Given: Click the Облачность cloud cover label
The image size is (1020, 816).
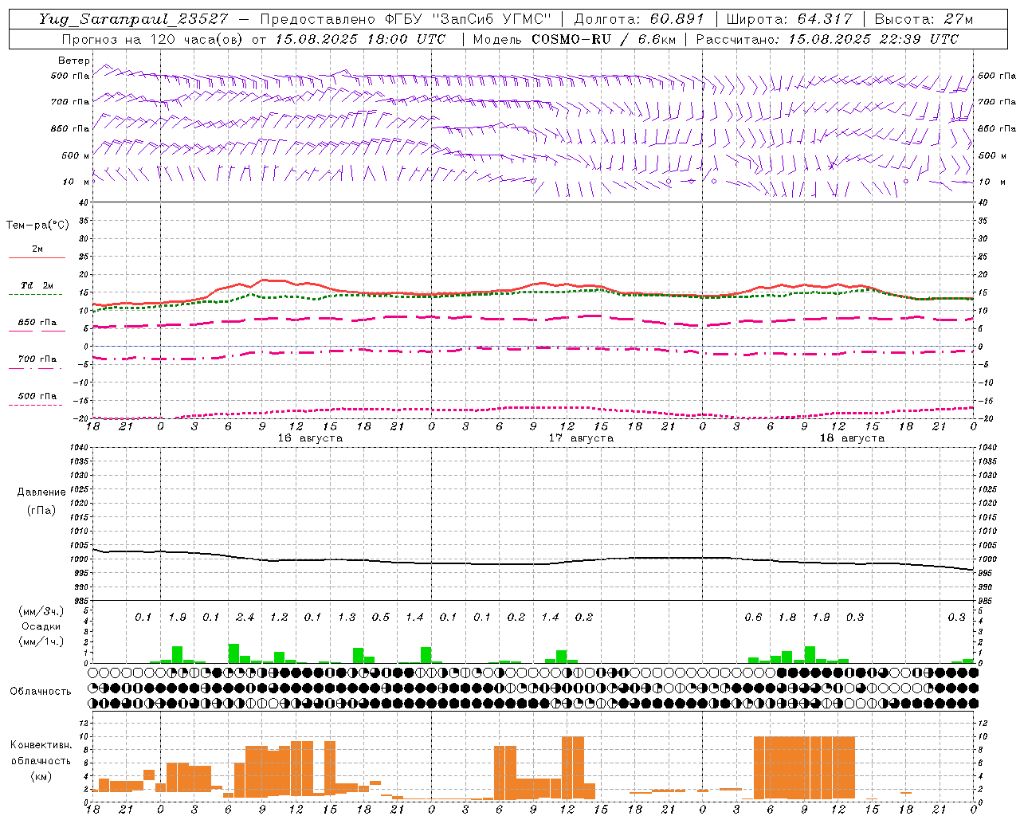Looking at the screenshot, I should 41,691.
